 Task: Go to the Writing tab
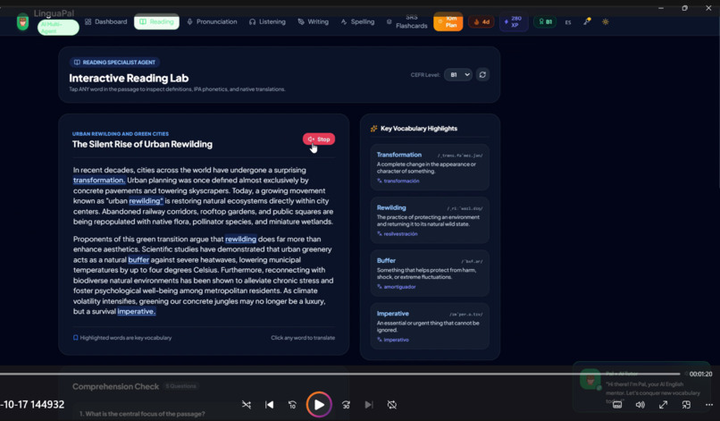314,21
